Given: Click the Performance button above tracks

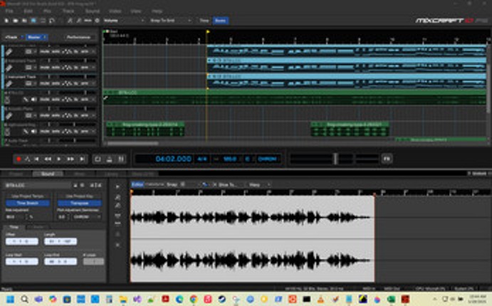Looking at the screenshot, I should coord(78,36).
